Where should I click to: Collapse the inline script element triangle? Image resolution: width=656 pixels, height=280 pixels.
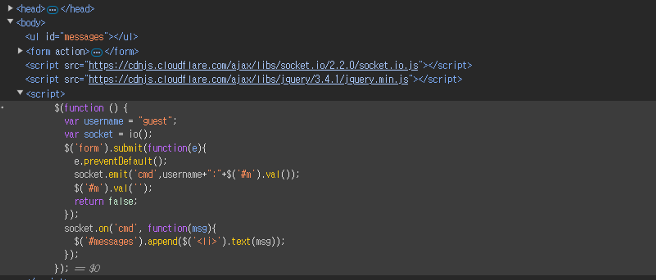[x=20, y=93]
